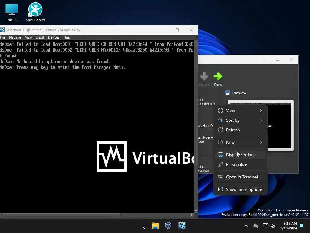Click the VM window scroll-down arrow

click(196, 211)
